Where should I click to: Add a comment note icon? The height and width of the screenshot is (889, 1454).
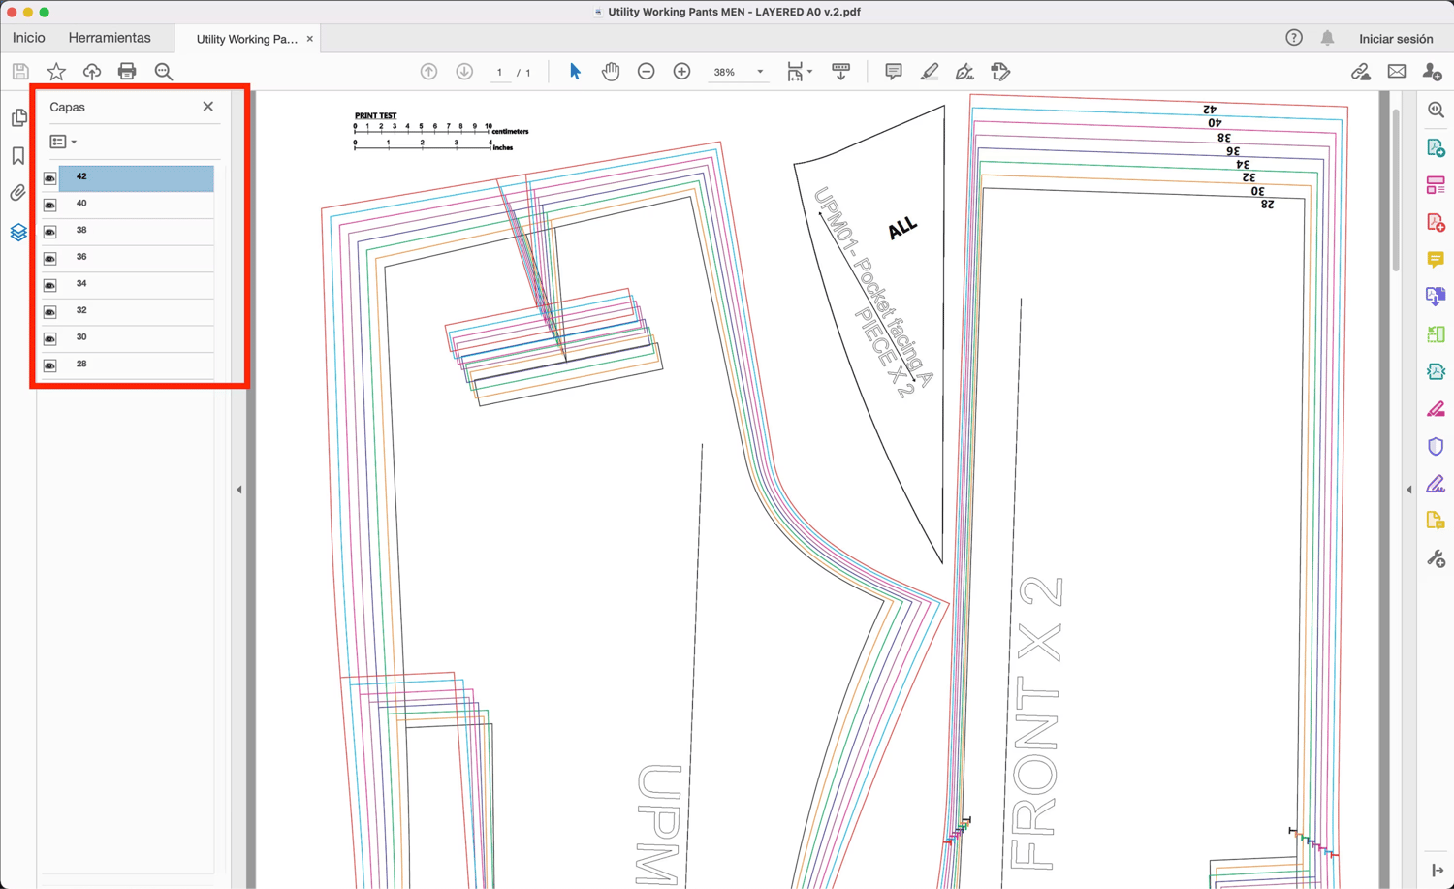[x=894, y=72]
